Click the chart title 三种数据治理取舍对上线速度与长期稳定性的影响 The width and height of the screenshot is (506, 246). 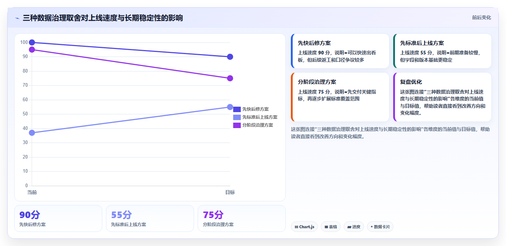pos(103,18)
